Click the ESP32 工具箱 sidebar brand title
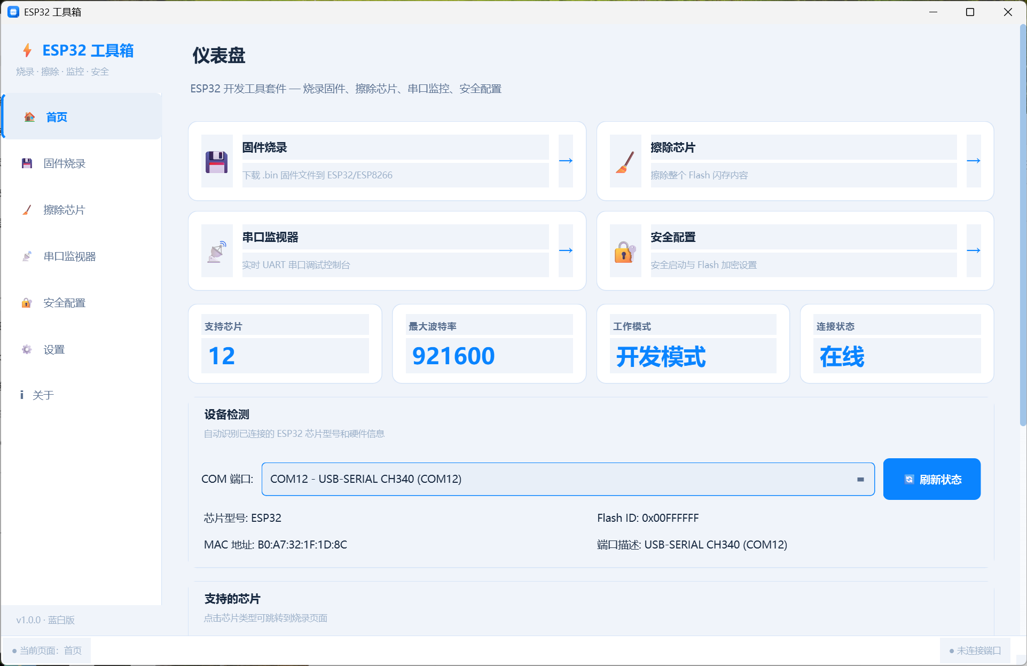Viewport: 1027px width, 666px height. [x=88, y=50]
